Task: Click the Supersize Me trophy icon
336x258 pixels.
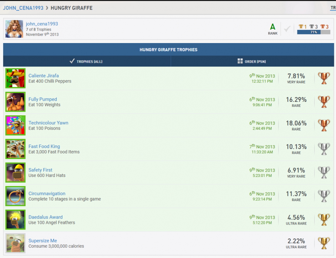Action: [x=15, y=243]
